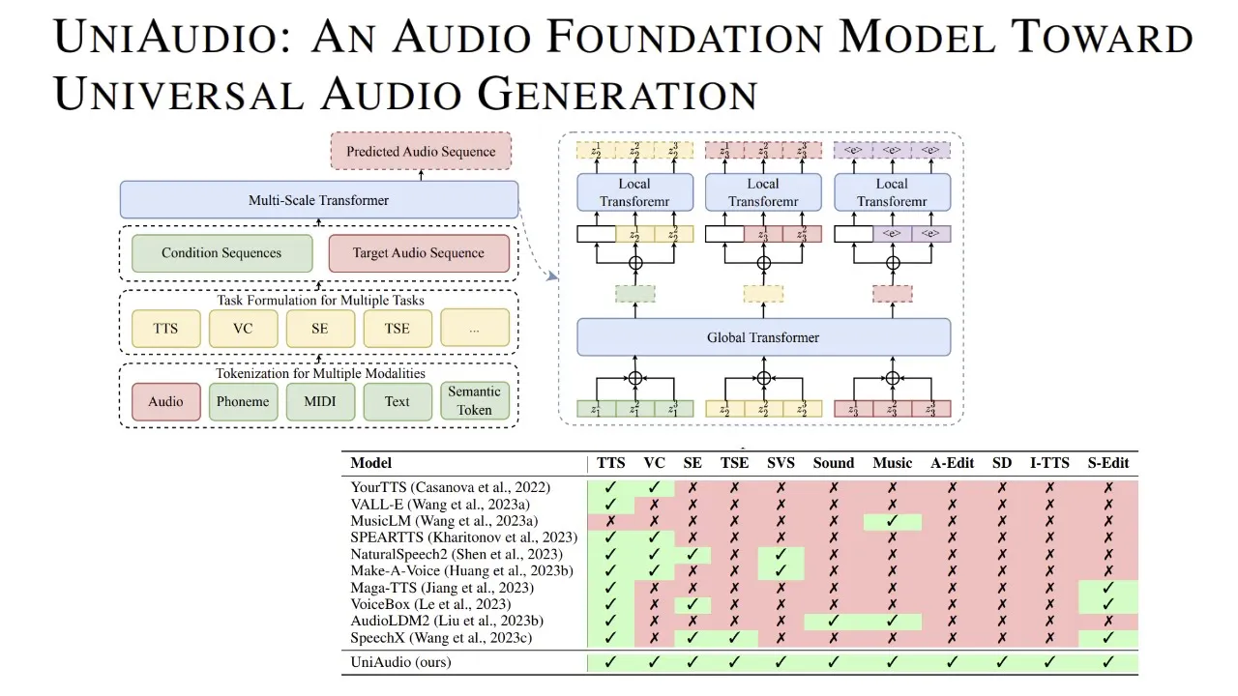Click "Task Formulation for Multiple Tasks" label
The image size is (1238, 696).
[320, 300]
